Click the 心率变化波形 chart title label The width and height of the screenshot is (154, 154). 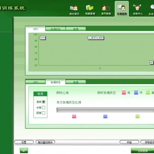click(x=96, y=38)
